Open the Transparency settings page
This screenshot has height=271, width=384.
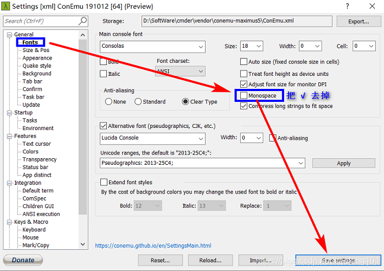(40, 159)
